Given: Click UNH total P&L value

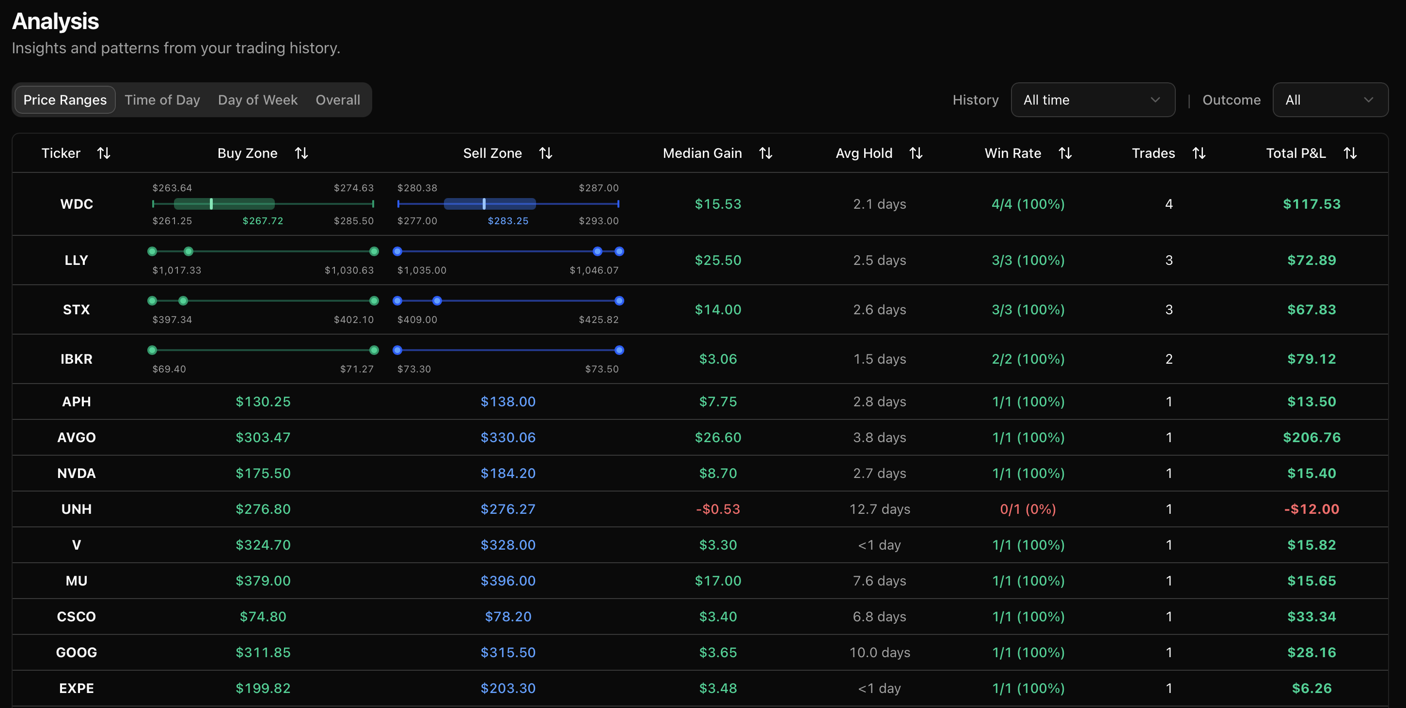Looking at the screenshot, I should (1311, 509).
